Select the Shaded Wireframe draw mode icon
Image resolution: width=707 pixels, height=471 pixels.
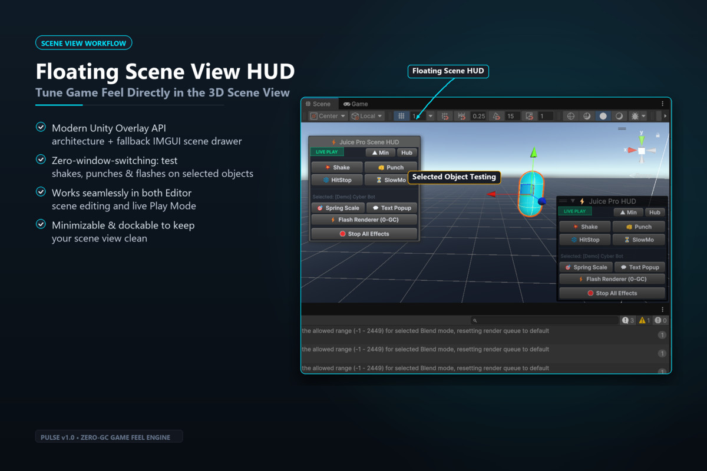coord(587,116)
